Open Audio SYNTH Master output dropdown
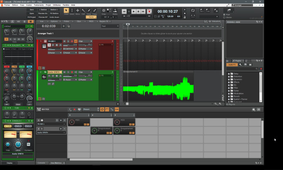 [85, 80]
